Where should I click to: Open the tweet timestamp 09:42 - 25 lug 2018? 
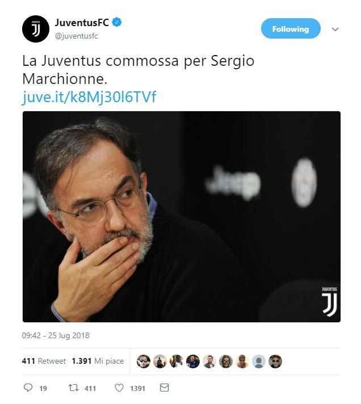tap(56, 335)
